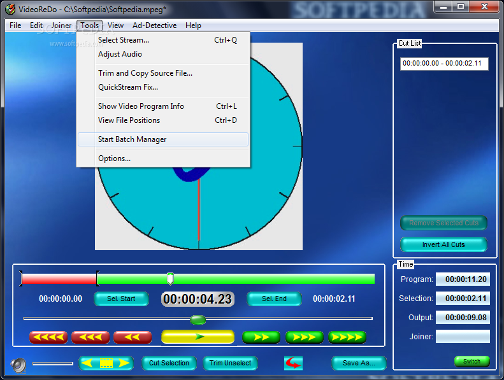Click the Sel. Start button
This screenshot has height=380, width=504.
(121, 299)
